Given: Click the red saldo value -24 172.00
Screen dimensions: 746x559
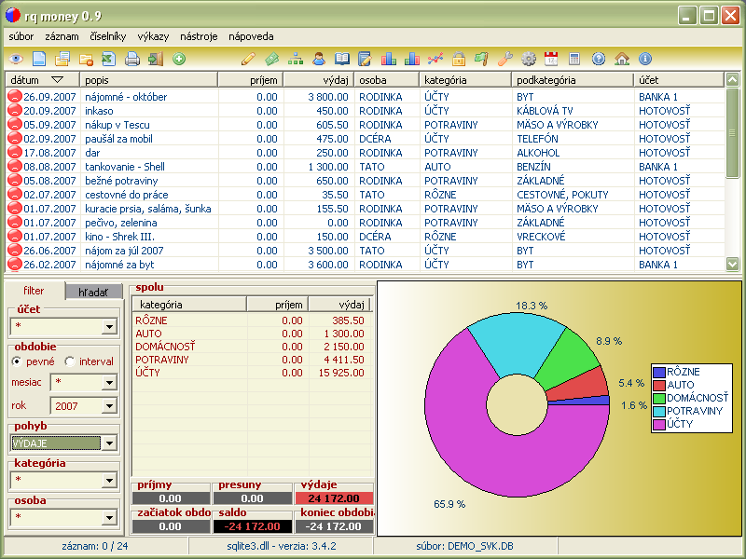Looking at the screenshot, I should [x=252, y=526].
